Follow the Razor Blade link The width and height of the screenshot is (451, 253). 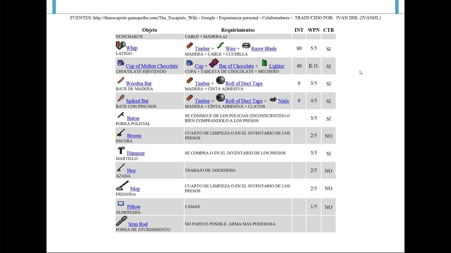click(264, 49)
